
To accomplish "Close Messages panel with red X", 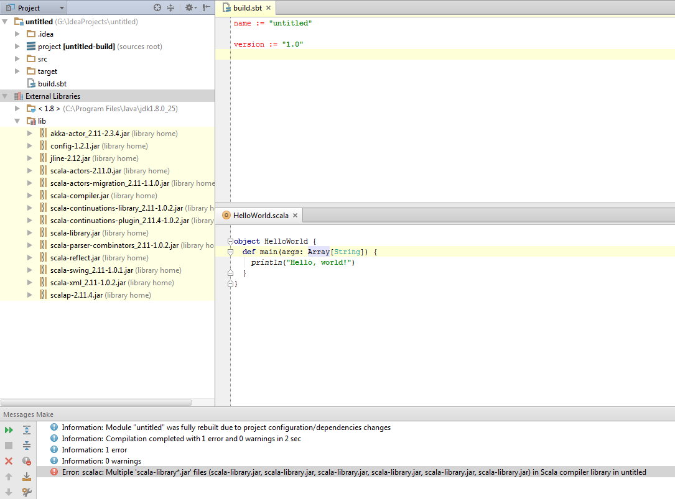I will [9, 461].
